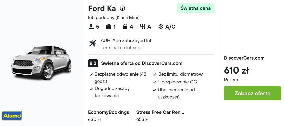Click the car doors icon
284x126 pixels.
pos(125,27)
